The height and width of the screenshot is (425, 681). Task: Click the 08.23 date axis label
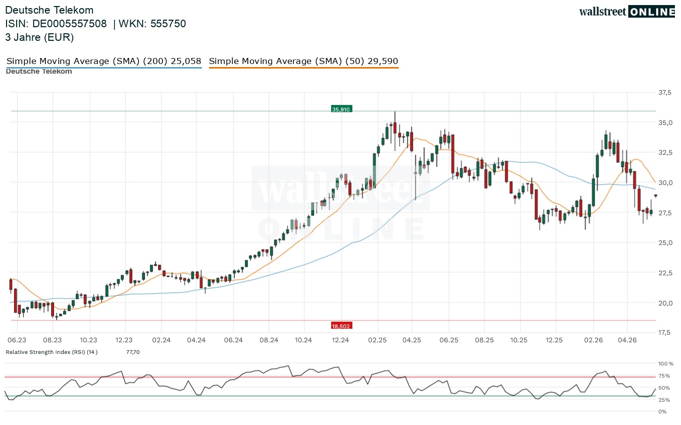coord(53,340)
